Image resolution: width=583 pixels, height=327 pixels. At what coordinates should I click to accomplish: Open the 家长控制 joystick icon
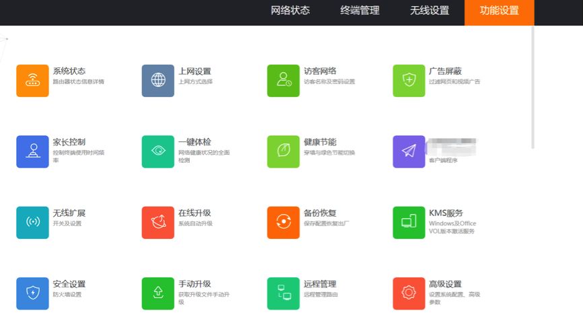click(32, 151)
